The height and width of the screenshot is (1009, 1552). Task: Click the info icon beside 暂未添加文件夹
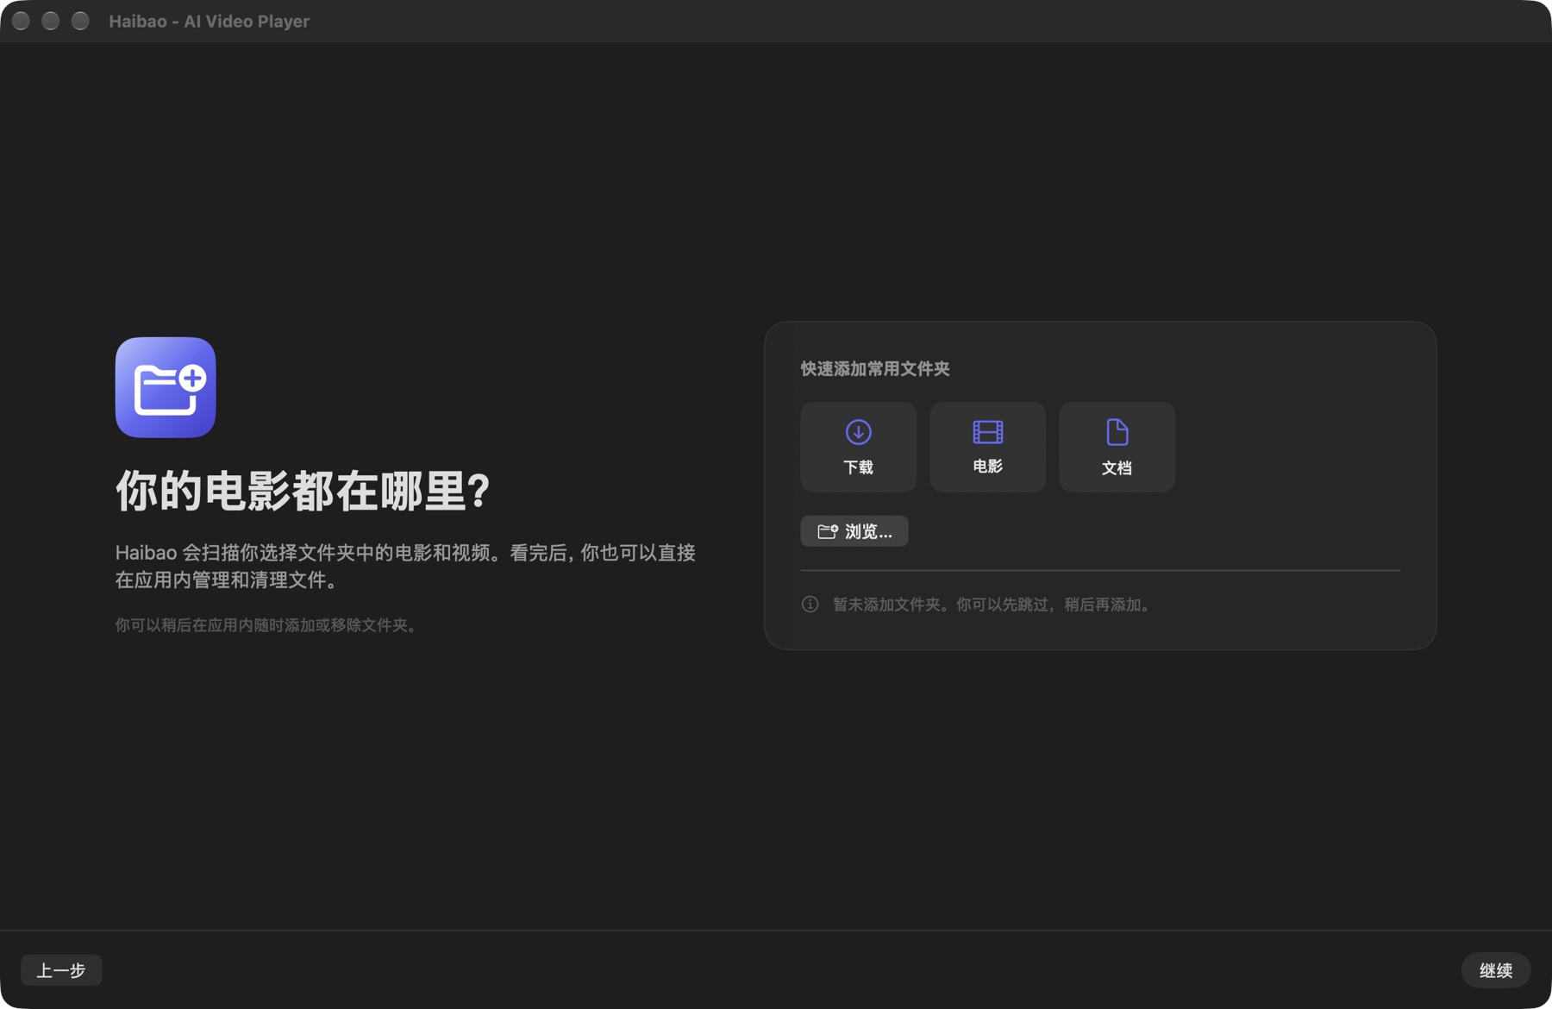click(x=810, y=604)
